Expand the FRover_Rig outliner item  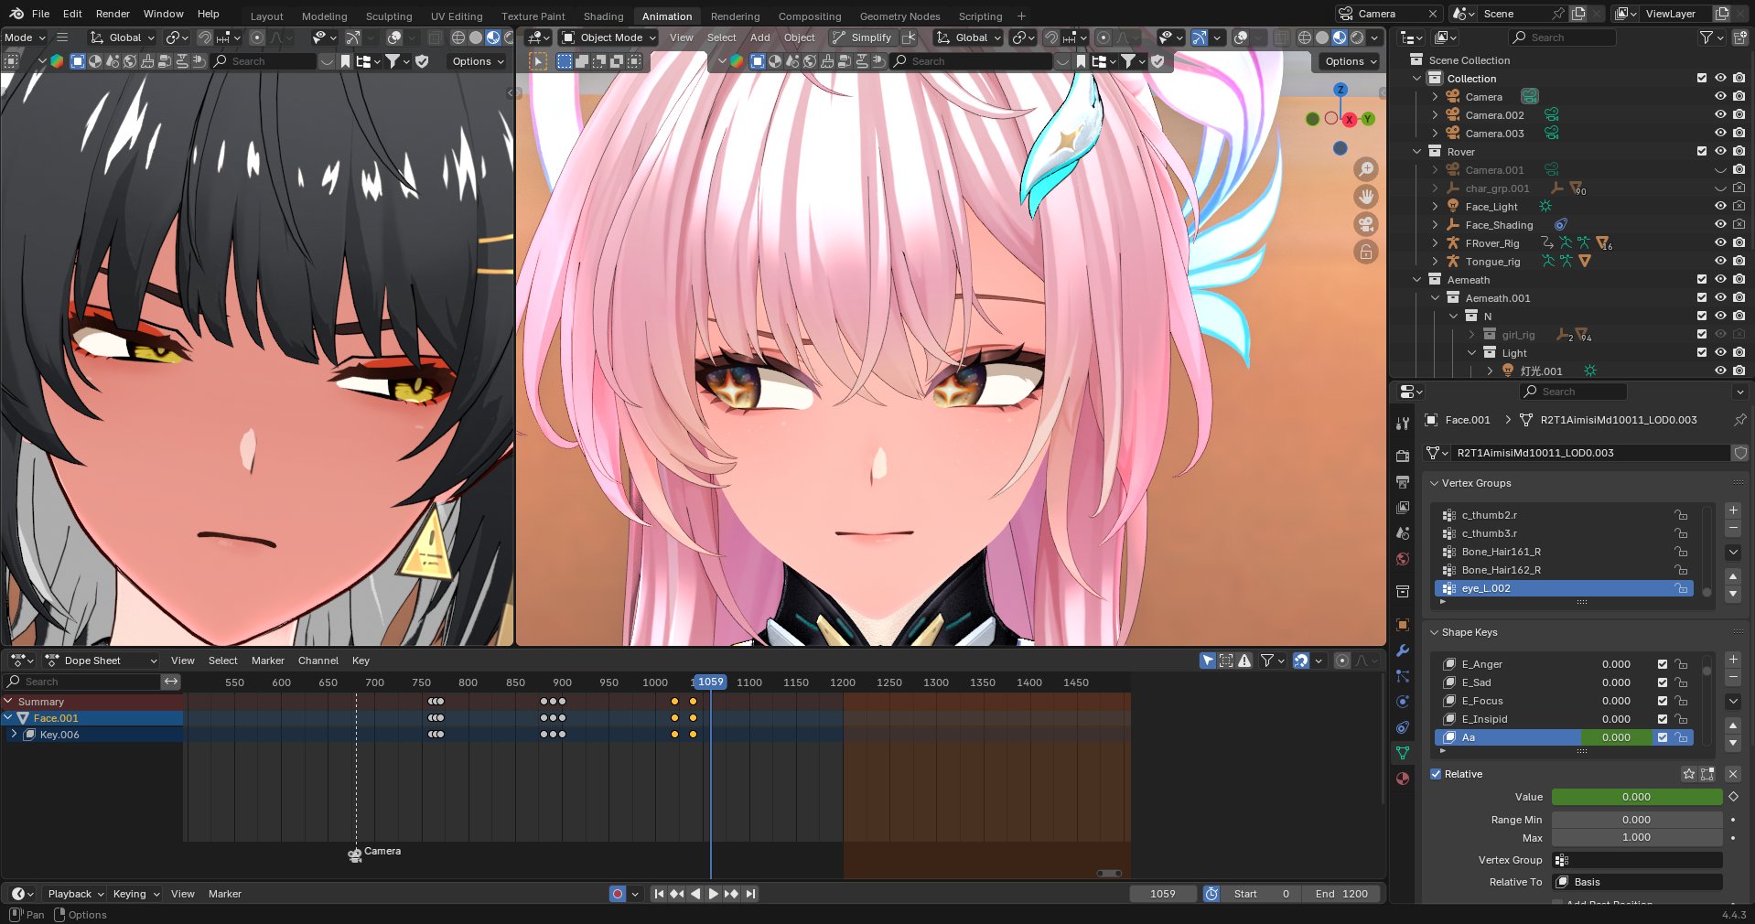(x=1435, y=243)
